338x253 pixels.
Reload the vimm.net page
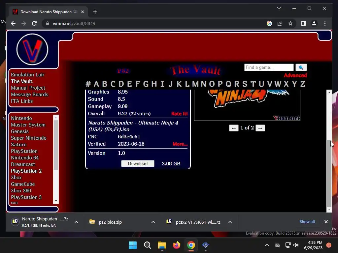click(34, 23)
